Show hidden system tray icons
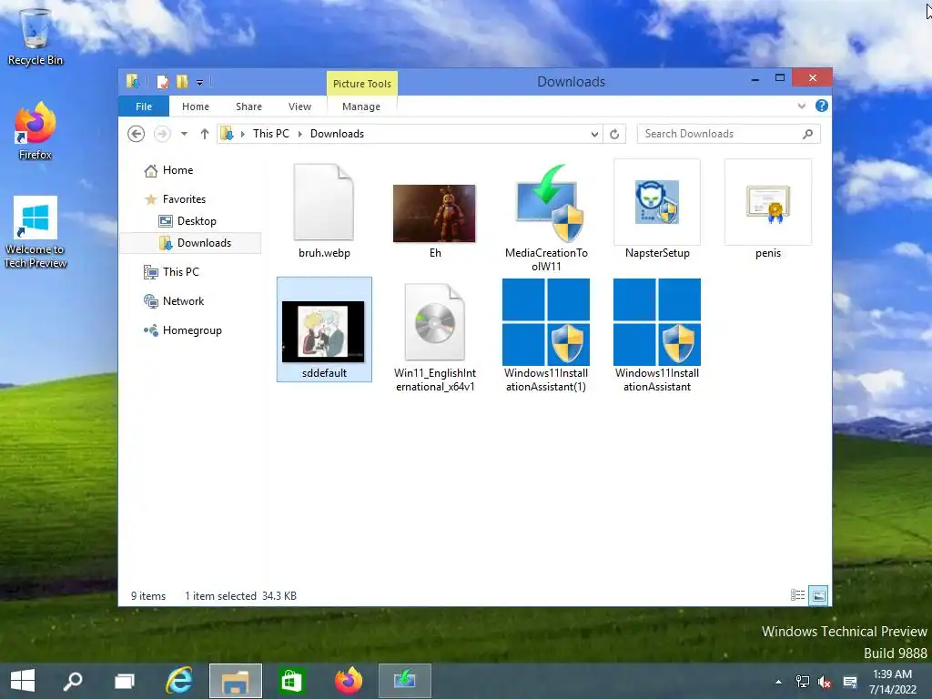Viewport: 932px width, 699px height. 778,682
